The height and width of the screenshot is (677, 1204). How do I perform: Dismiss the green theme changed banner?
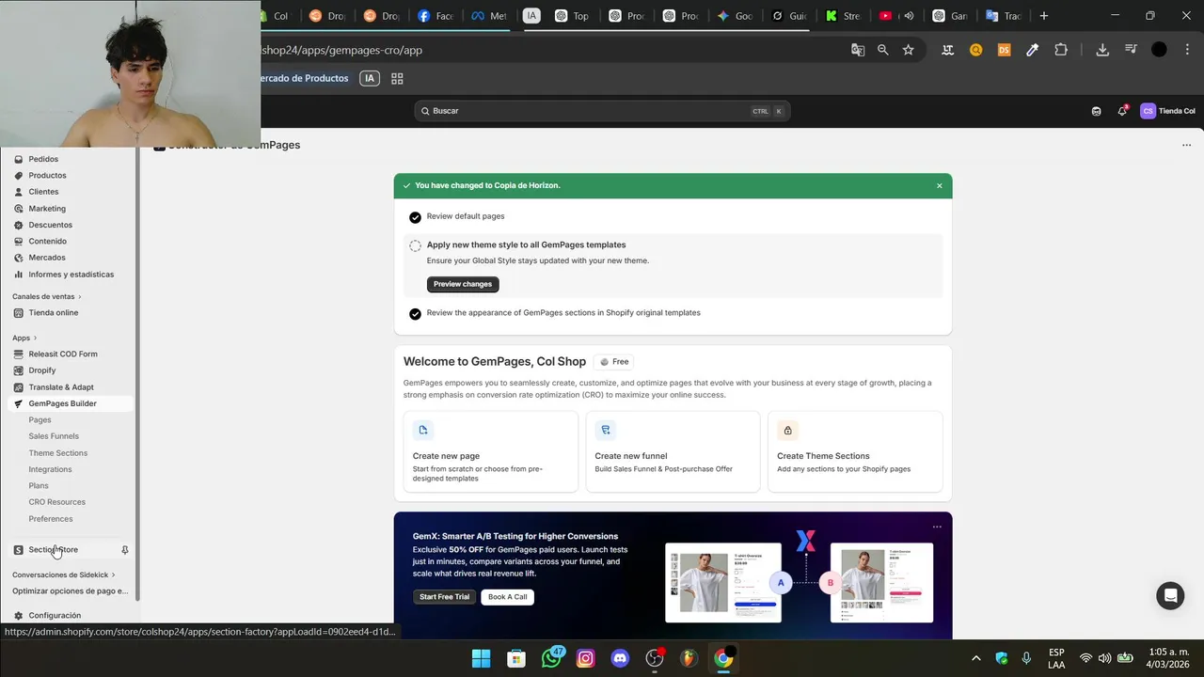pos(939,186)
